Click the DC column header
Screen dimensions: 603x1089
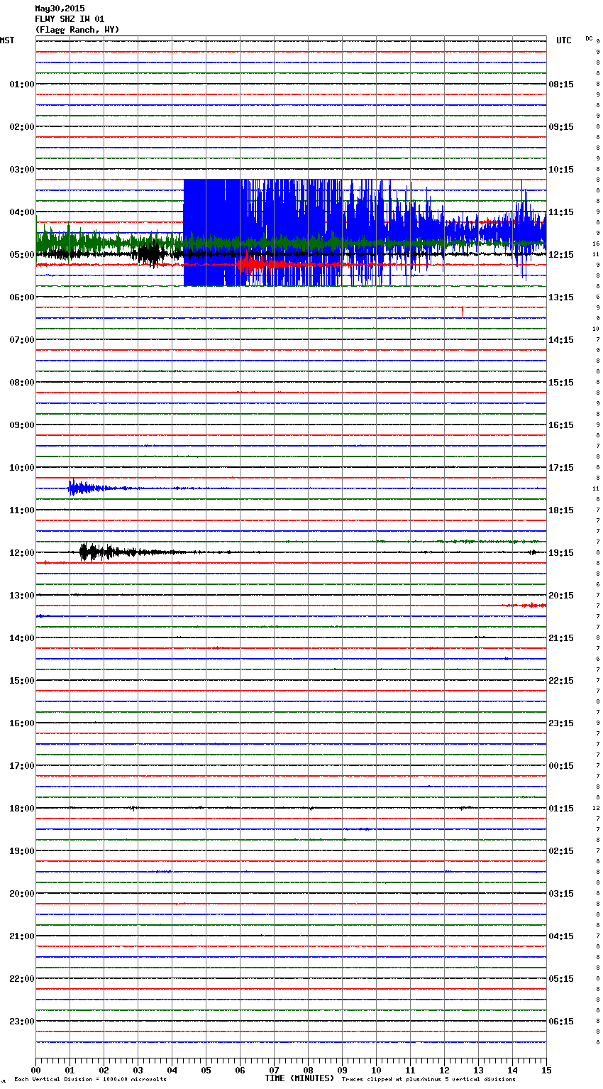point(589,38)
